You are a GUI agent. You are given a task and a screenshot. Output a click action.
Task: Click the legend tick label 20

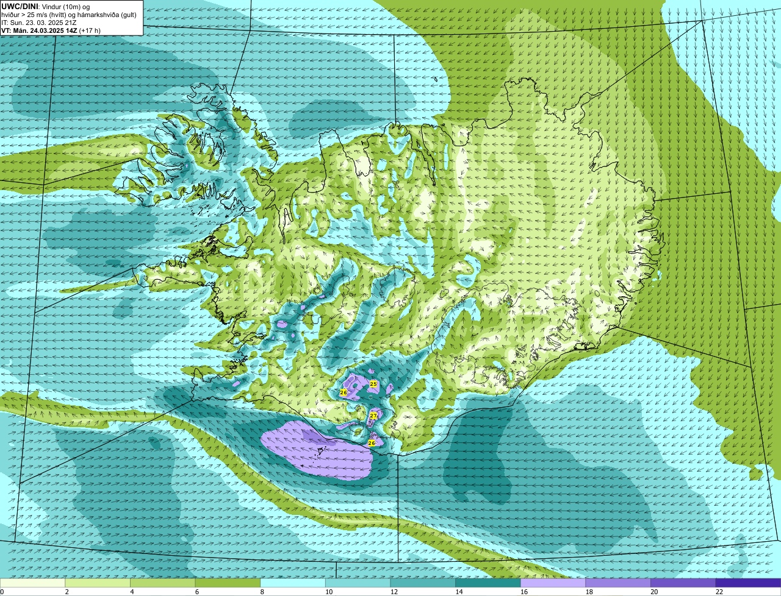654,592
